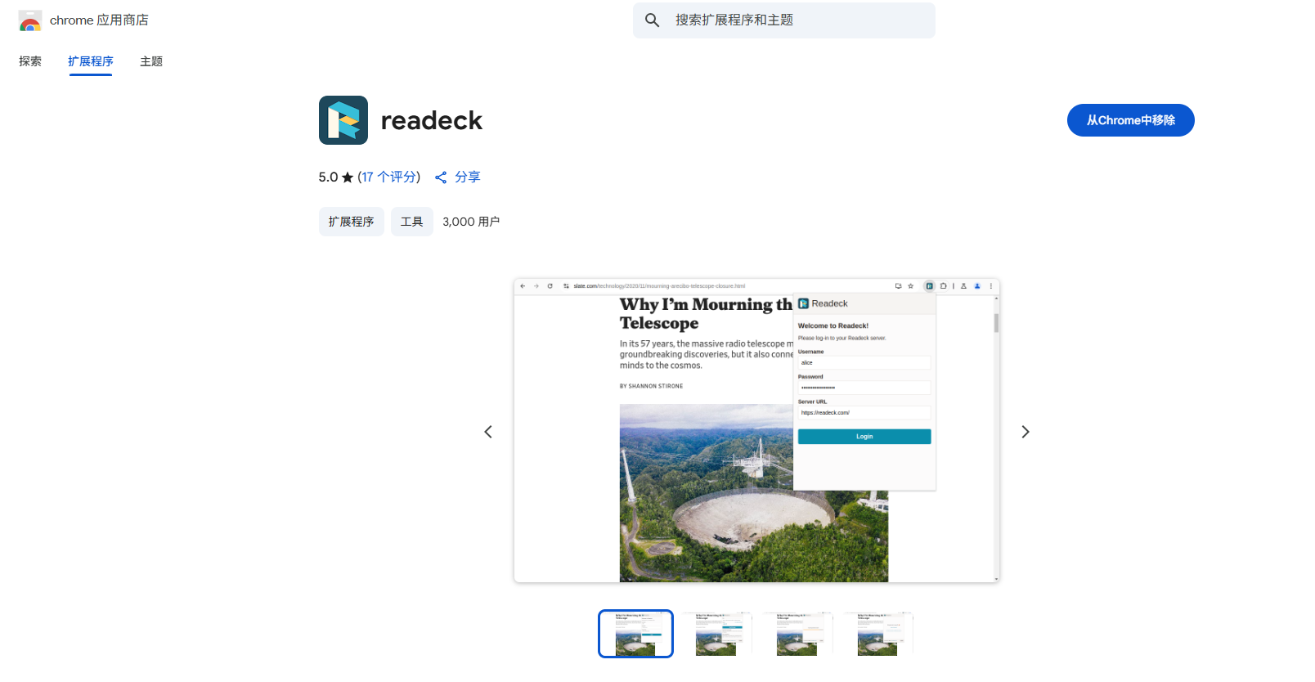This screenshot has height=682, width=1315.
Task: Open the 主题 tab
Action: [x=151, y=61]
